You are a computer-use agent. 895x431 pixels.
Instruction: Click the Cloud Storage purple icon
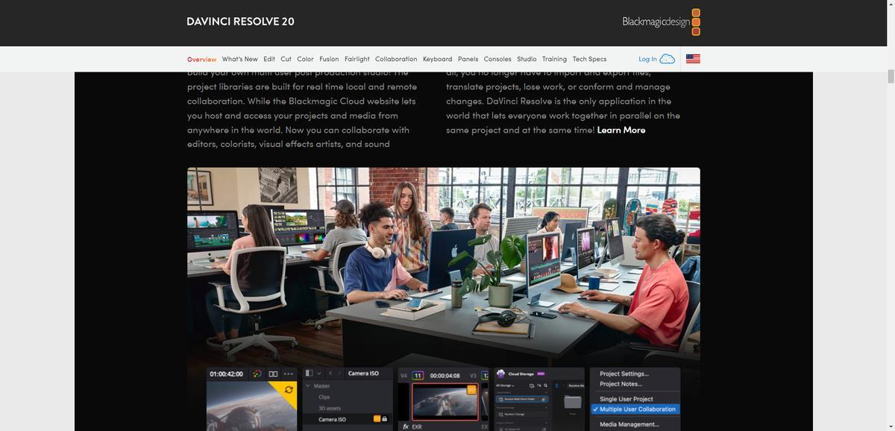541,374
